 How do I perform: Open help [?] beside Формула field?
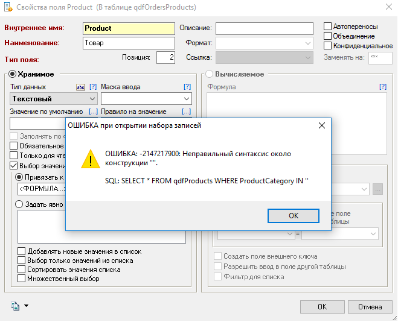click(x=382, y=87)
